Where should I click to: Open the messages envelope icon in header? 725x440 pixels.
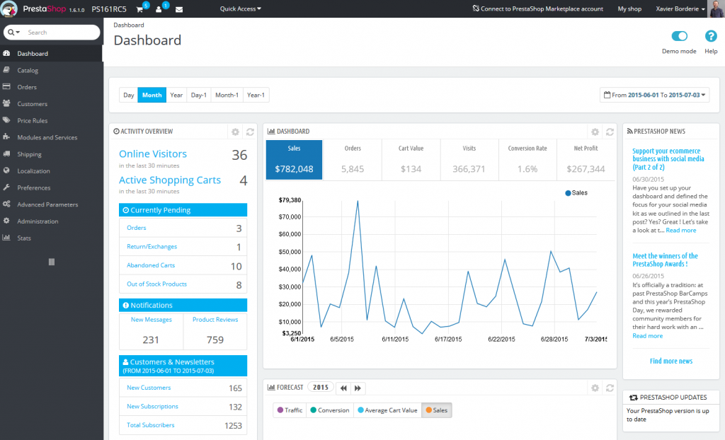click(x=178, y=9)
